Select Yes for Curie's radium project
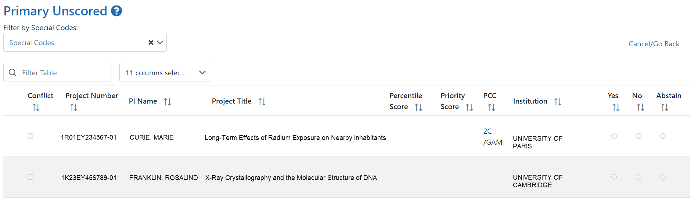 tap(614, 136)
